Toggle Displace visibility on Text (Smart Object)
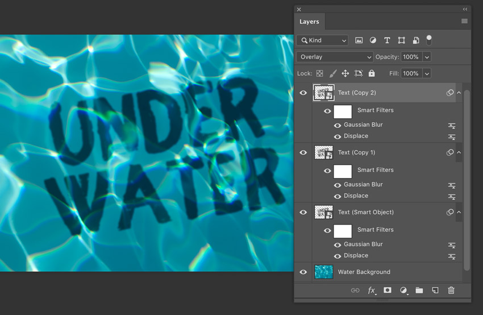This screenshot has height=315, width=483. [x=338, y=256]
